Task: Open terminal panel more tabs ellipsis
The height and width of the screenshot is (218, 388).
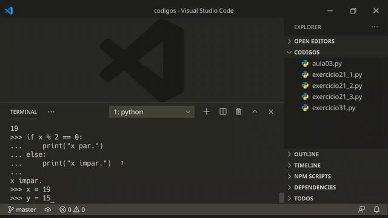Action: (x=51, y=112)
